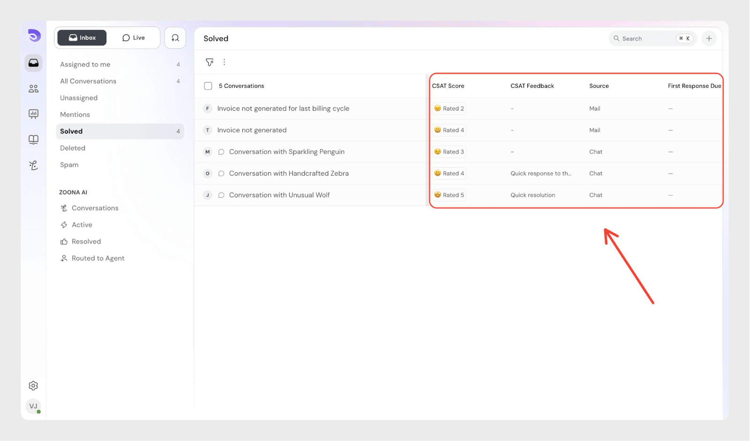Image resolution: width=750 pixels, height=441 pixels.
Task: Open the contacts people icon
Action: [x=33, y=89]
